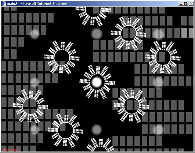195x153 pixels.
Task: Select the glowing orb in the top-right area
Action: point(158,34)
